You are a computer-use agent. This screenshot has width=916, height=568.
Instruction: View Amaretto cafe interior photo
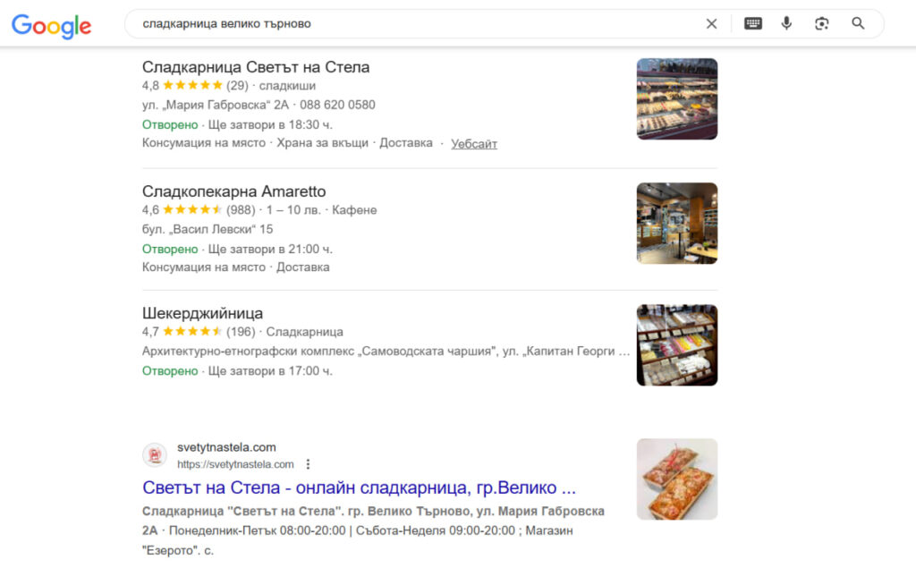coord(677,224)
